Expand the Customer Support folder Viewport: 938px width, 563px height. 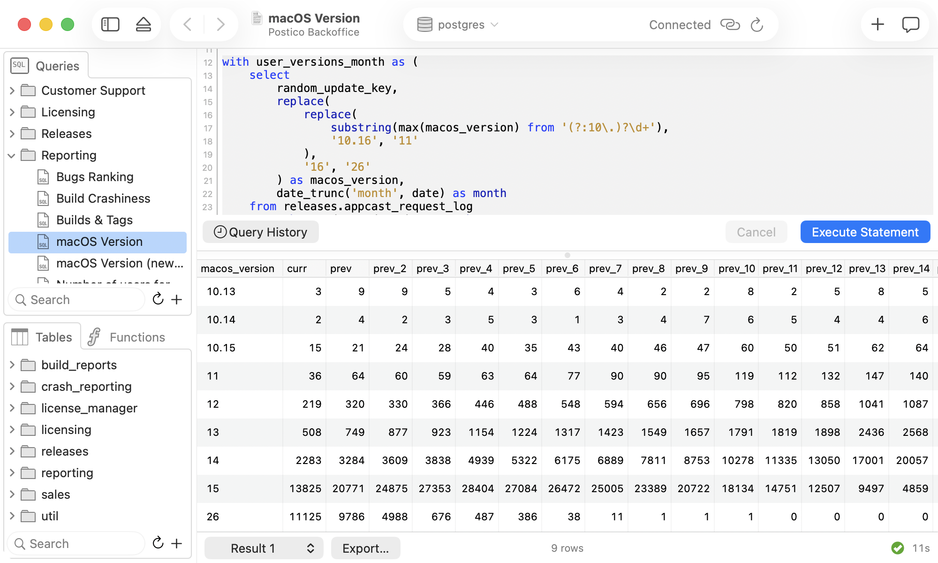12,91
